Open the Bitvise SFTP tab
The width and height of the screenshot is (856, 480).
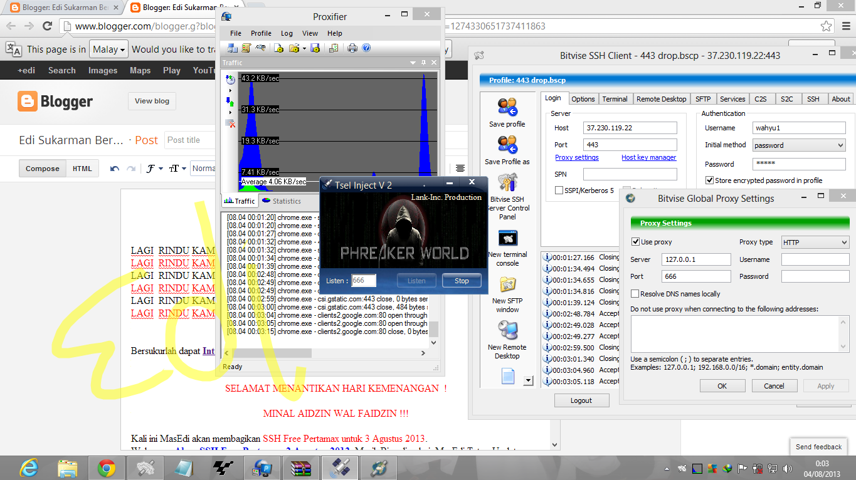click(x=703, y=99)
